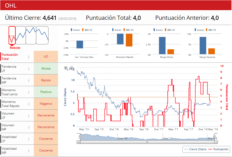The width and height of the screenshot is (232, 157).
Task: Toggle Accion series in Rango Diario chart
Action: pos(158,30)
